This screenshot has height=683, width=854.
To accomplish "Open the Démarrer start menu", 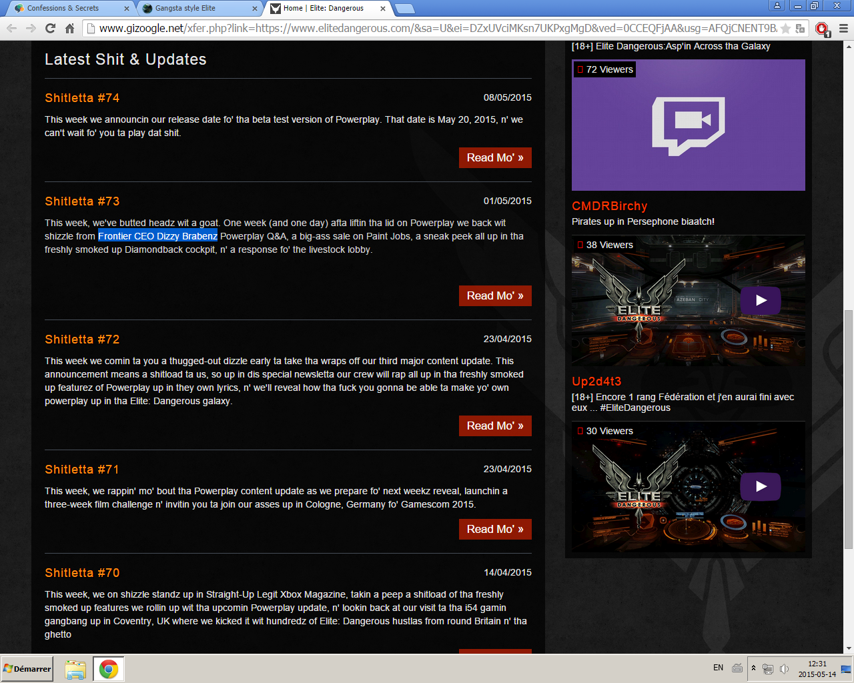I will pyautogui.click(x=27, y=668).
